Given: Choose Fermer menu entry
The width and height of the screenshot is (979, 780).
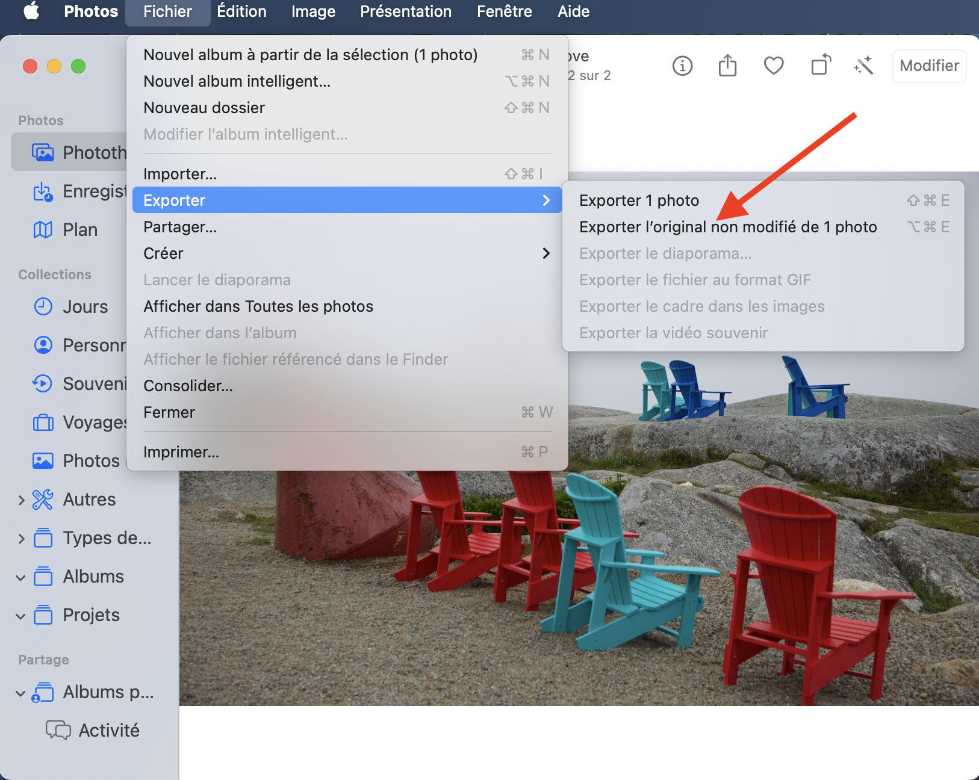Looking at the screenshot, I should coord(347,412).
